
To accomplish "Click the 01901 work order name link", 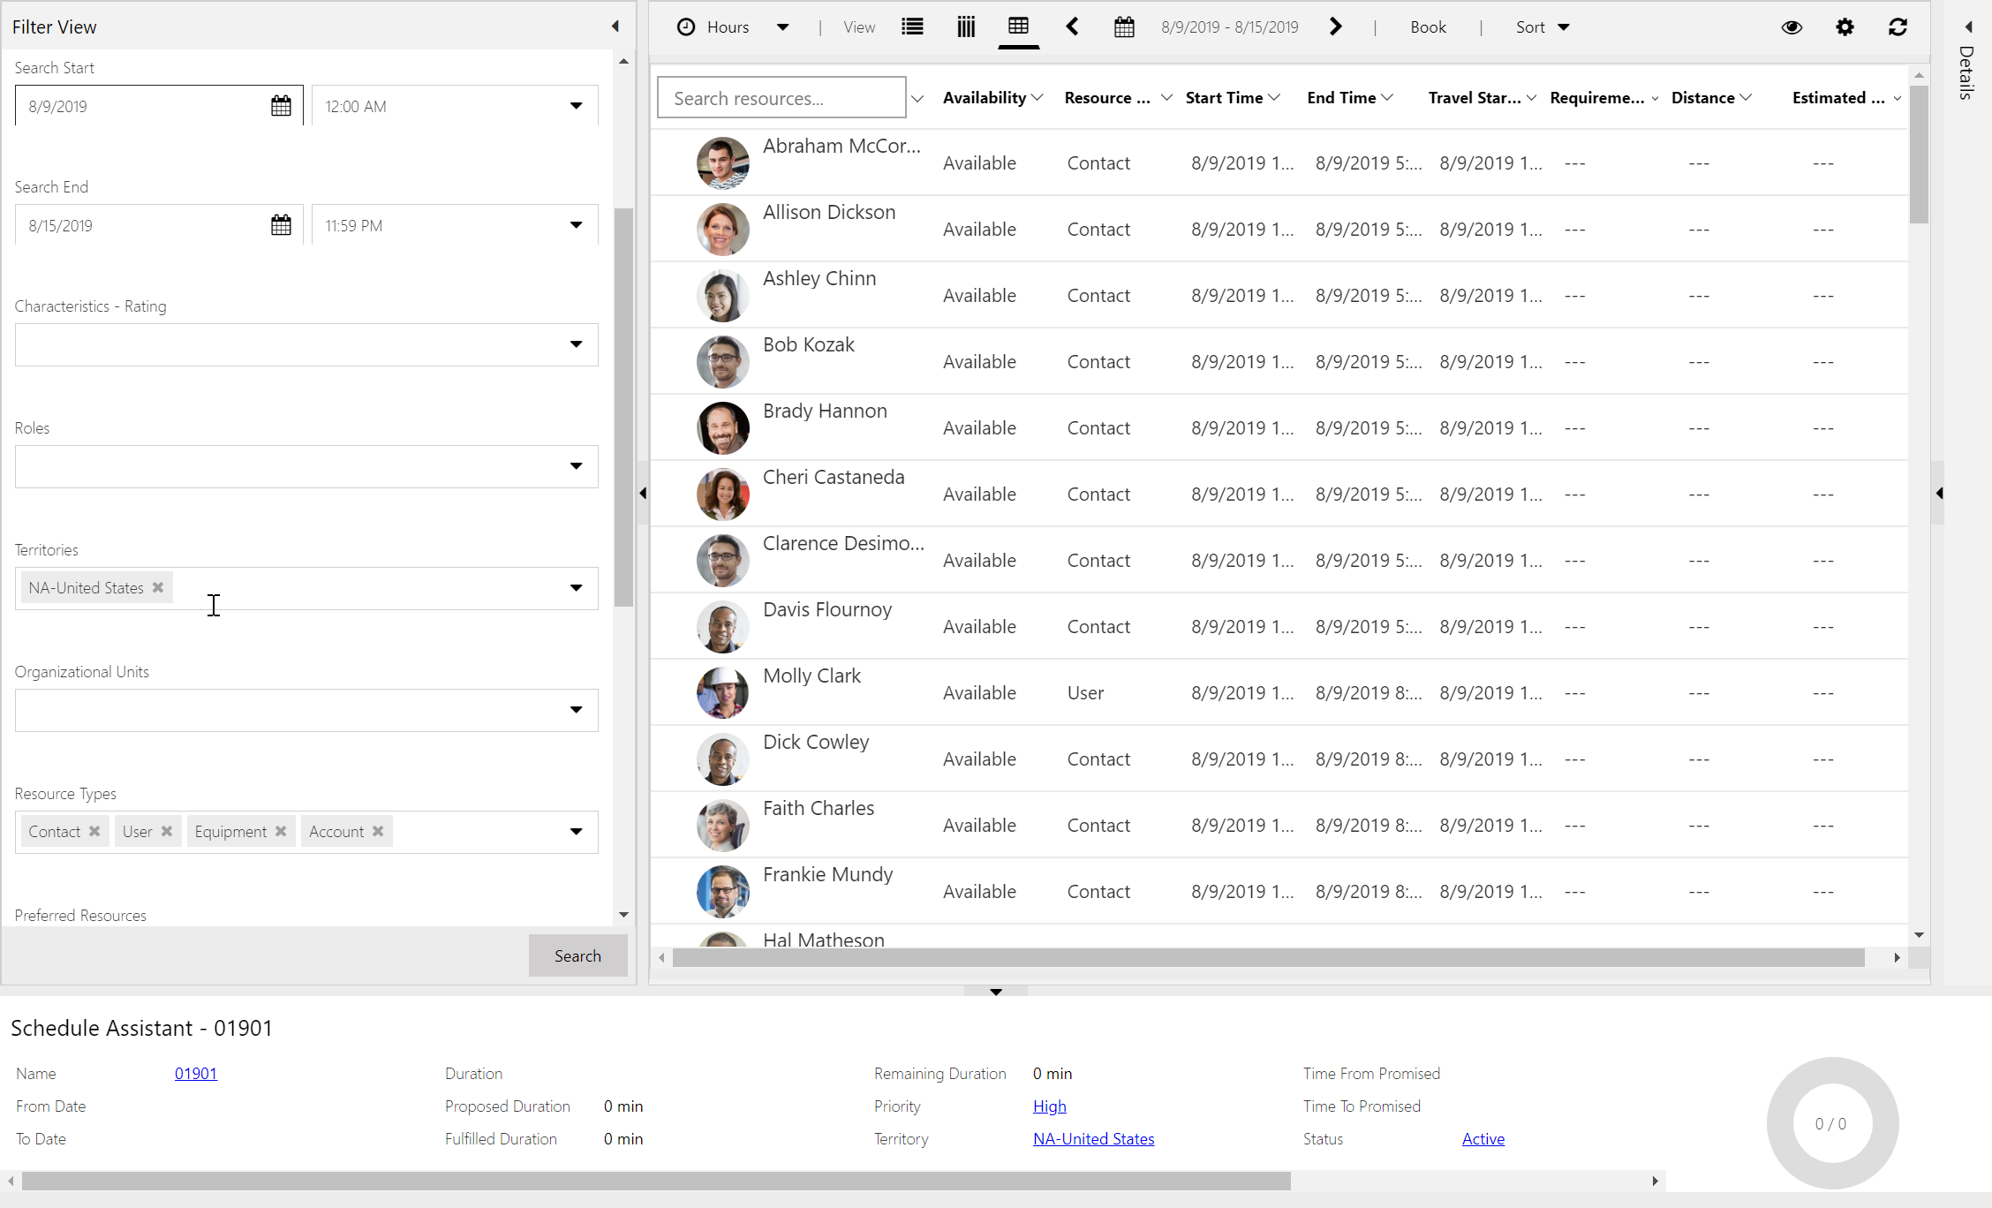I will [196, 1073].
